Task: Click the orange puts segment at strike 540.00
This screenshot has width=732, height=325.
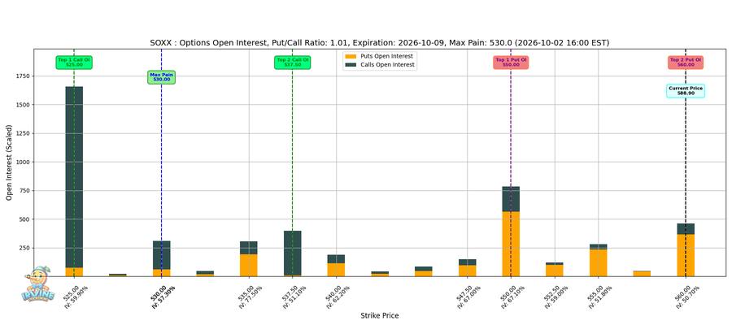Action: pyautogui.click(x=336, y=270)
